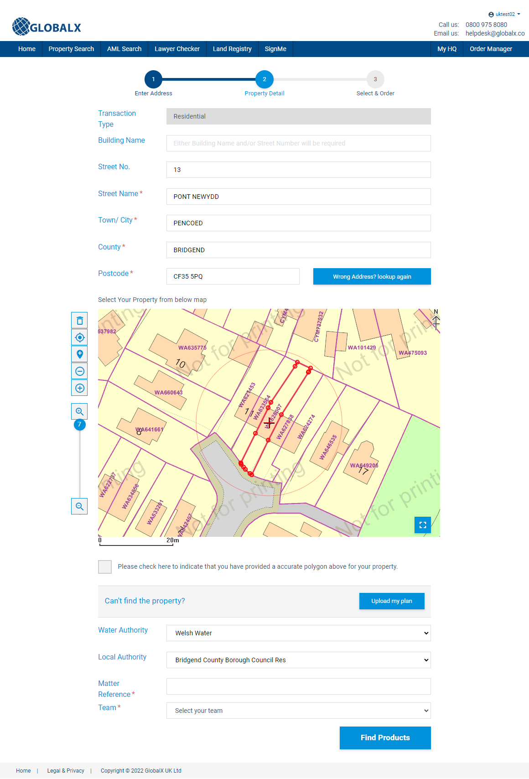The height and width of the screenshot is (779, 529).
Task: Expand the uktest02 account menu arrow
Action: (519, 14)
